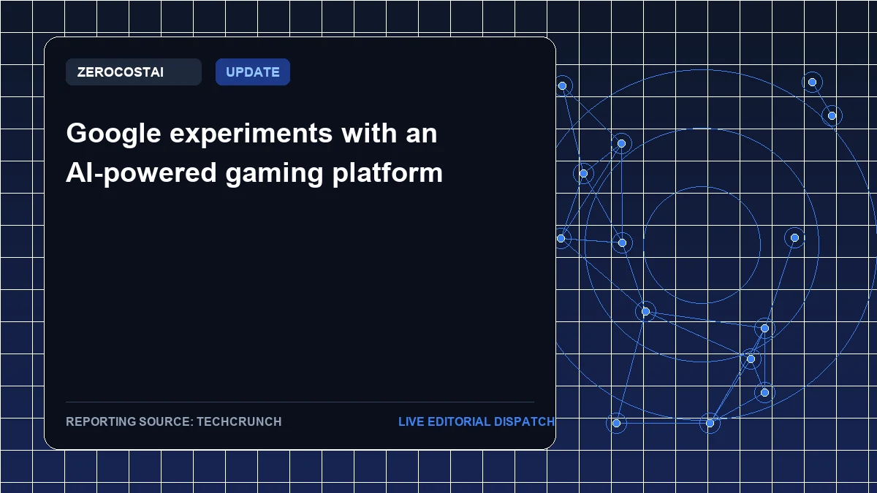Click the ZEROCOSTAI brand badge

pyautogui.click(x=133, y=72)
